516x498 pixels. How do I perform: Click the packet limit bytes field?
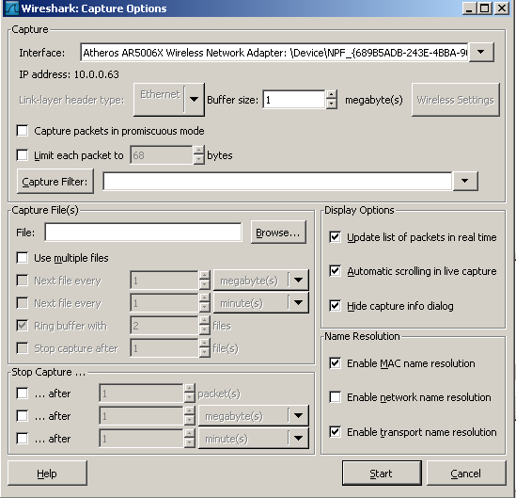[x=162, y=155]
